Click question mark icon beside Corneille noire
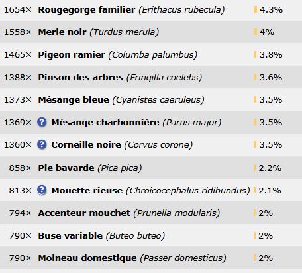 [x=42, y=144]
